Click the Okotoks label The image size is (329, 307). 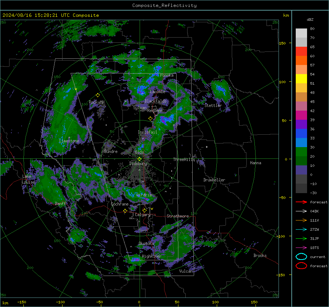click(146, 243)
